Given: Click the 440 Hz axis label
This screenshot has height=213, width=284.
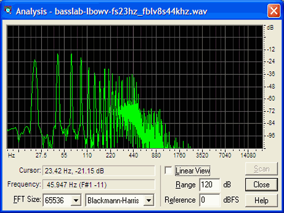Looking at the screenshot, I should pos(133,155).
